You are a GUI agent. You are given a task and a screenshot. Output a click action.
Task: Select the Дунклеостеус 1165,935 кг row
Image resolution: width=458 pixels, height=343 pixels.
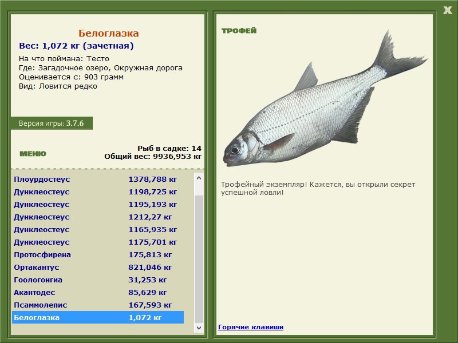click(x=98, y=230)
